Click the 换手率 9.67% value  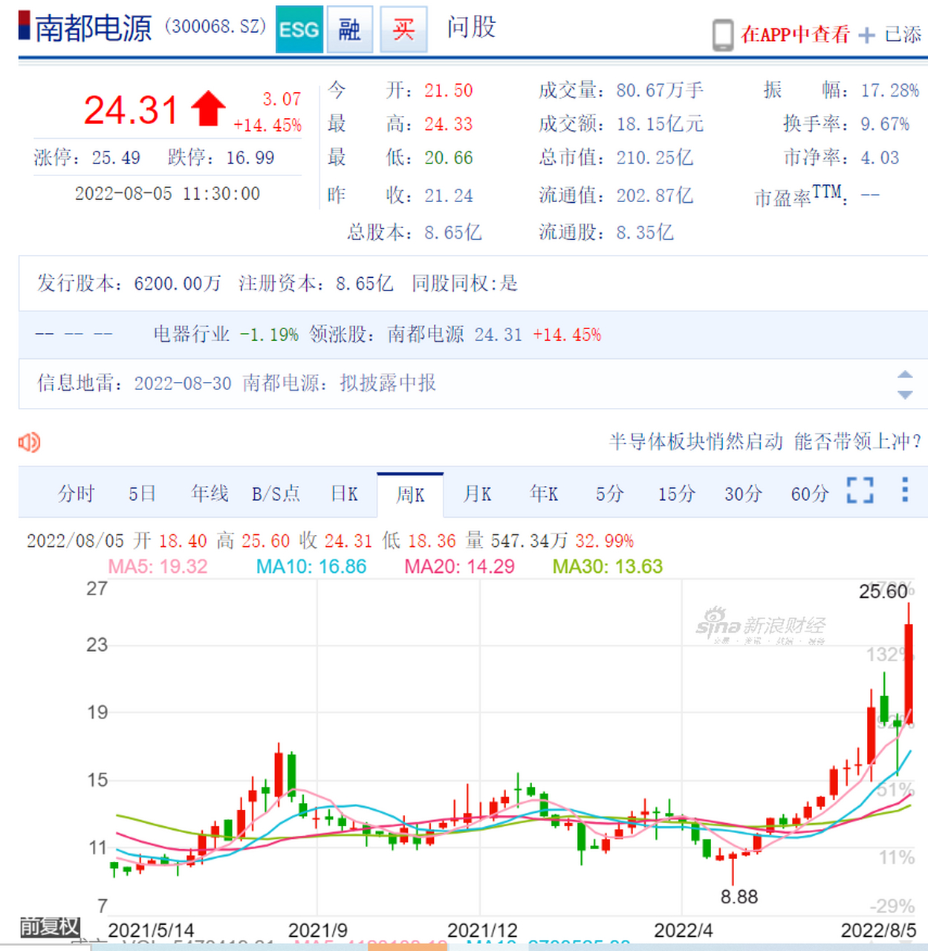click(x=885, y=124)
